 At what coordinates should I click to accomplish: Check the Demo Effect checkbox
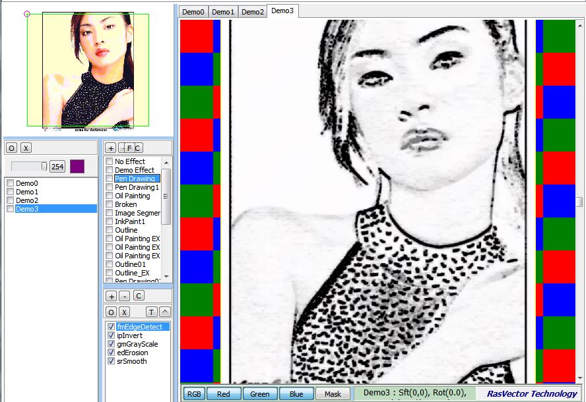point(109,170)
